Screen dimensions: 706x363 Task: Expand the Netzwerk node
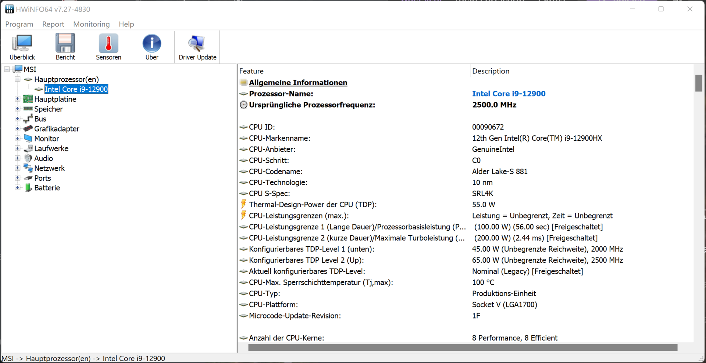coord(17,168)
